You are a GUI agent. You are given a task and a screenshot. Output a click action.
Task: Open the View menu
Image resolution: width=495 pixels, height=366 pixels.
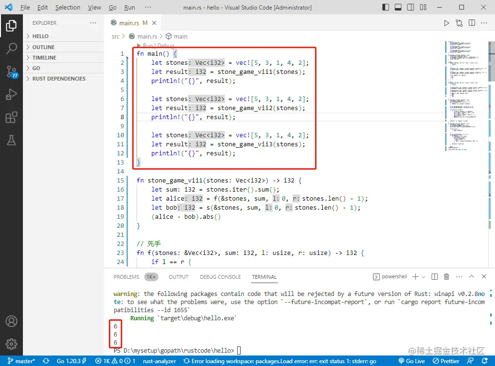tap(94, 7)
